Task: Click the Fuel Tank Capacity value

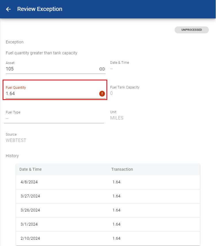Action: click(x=112, y=93)
